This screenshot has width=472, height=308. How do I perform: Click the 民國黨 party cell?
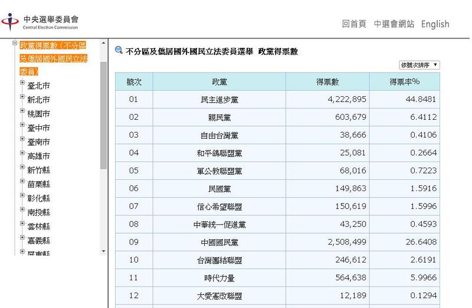219,188
